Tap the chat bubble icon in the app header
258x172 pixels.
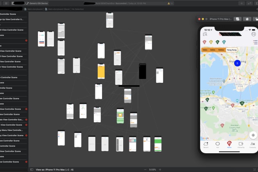point(254,34)
